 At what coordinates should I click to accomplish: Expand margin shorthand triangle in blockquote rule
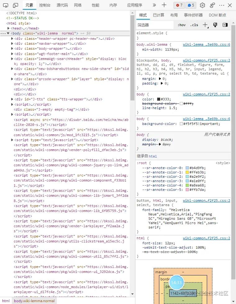click(x=160, y=79)
